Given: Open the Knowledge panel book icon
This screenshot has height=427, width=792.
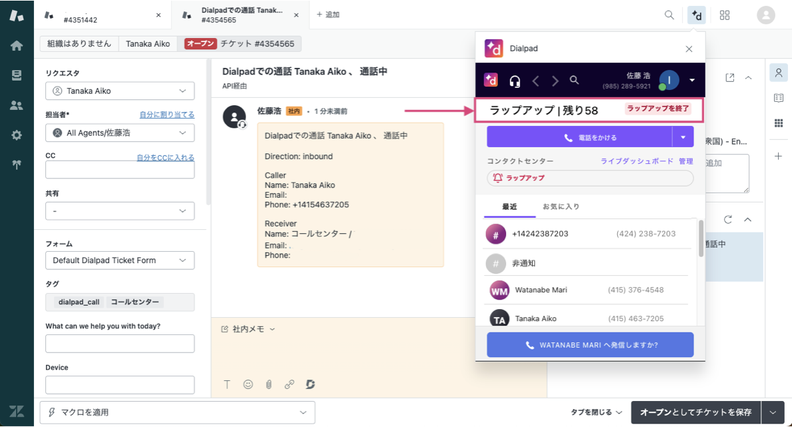Looking at the screenshot, I should (777, 98).
